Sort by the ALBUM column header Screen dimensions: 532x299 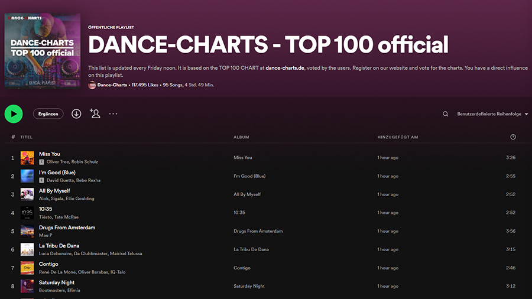point(241,137)
